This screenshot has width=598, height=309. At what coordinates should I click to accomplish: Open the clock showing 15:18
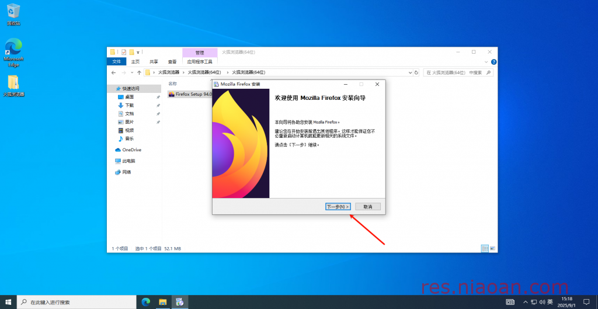click(x=567, y=302)
